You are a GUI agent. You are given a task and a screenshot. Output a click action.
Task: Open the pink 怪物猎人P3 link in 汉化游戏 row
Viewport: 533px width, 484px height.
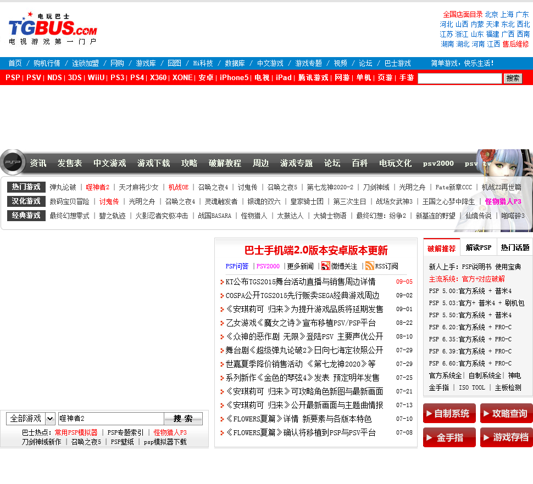[503, 201]
